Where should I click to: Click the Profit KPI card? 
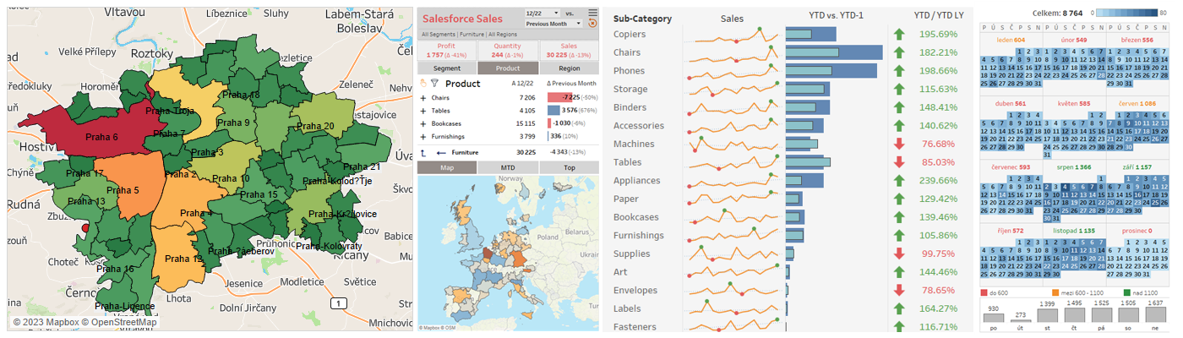click(x=447, y=50)
